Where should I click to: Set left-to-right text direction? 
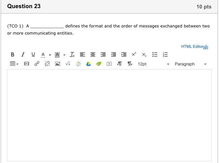click(119, 64)
